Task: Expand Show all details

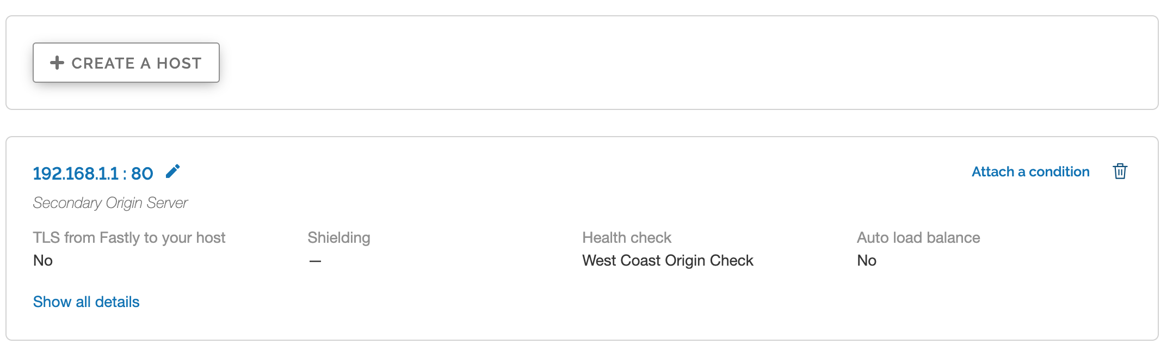Action: [x=86, y=302]
